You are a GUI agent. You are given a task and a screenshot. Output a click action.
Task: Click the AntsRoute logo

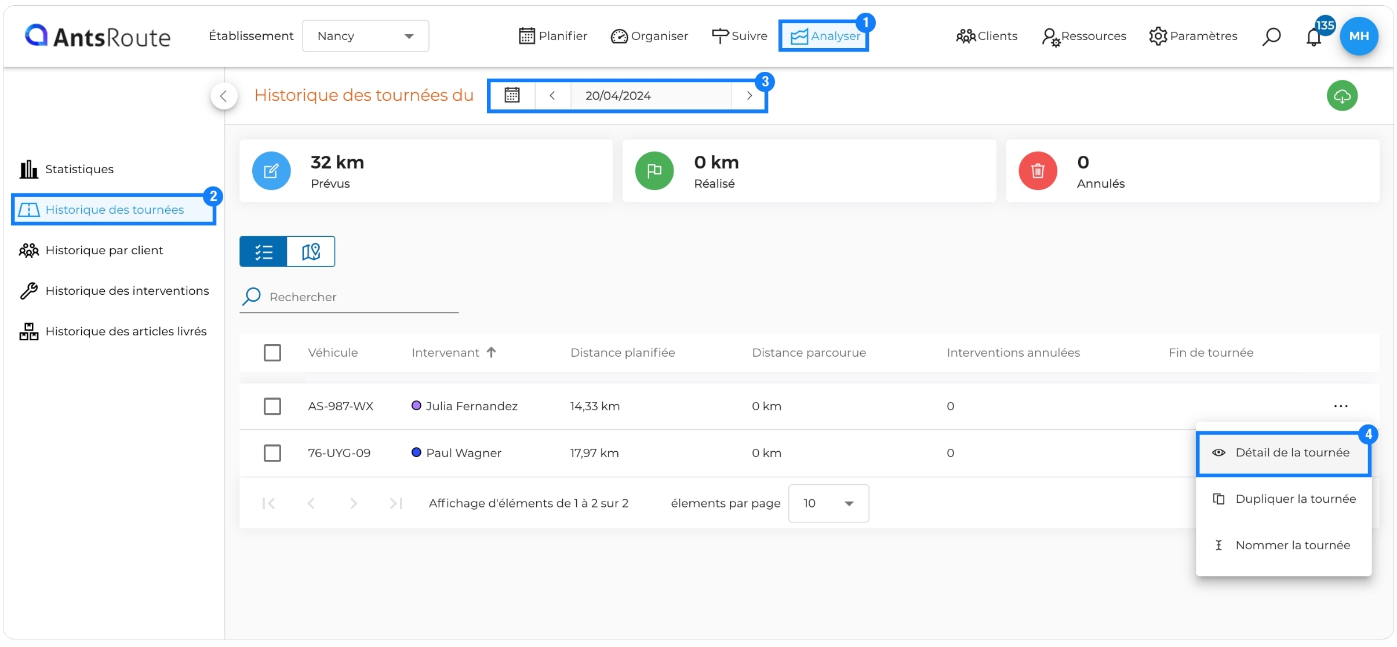pyautogui.click(x=97, y=36)
